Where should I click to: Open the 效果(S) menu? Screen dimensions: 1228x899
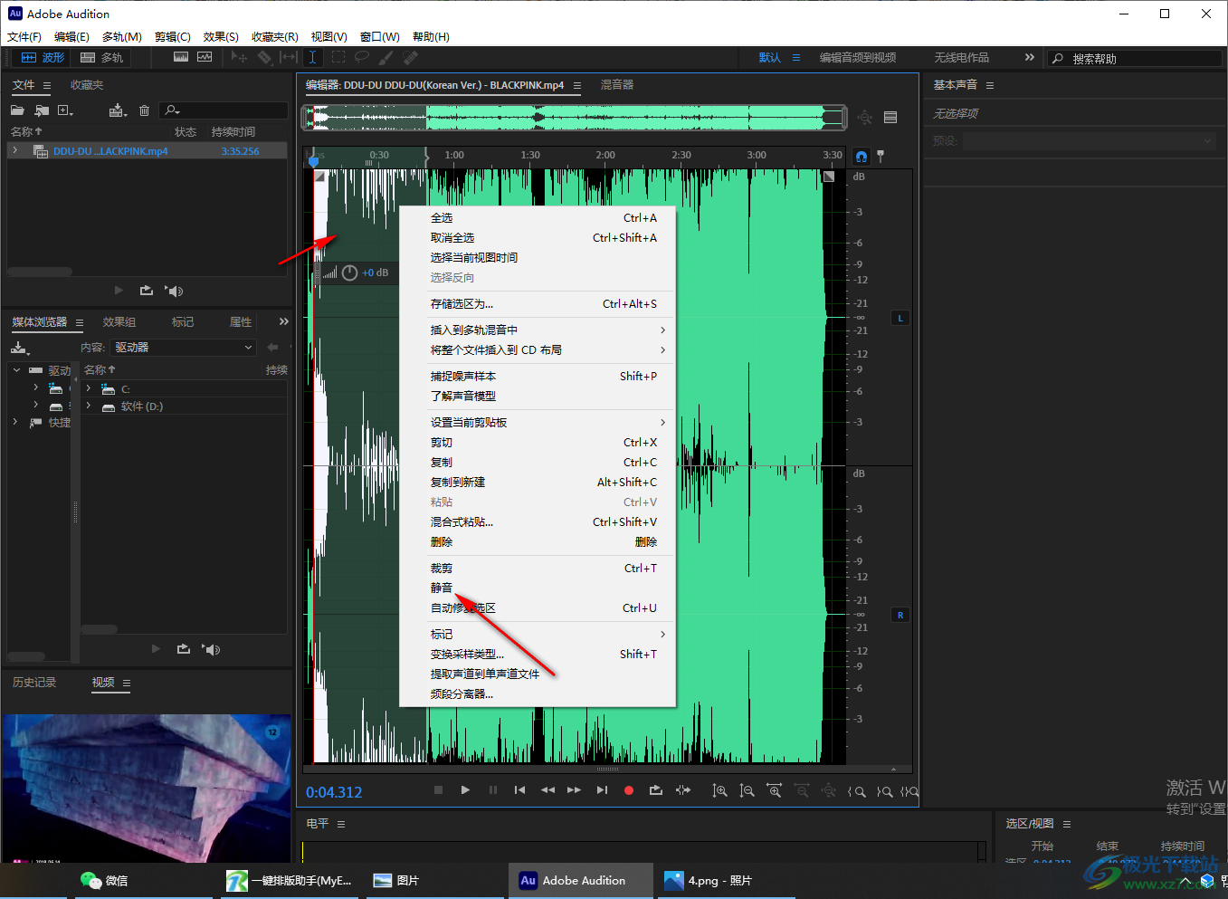221,37
